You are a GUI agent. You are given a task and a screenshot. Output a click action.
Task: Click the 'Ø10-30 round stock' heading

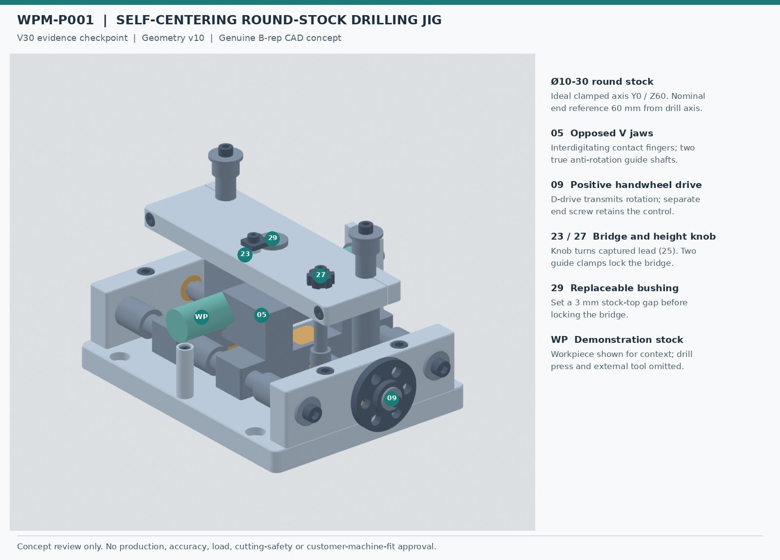tap(602, 82)
